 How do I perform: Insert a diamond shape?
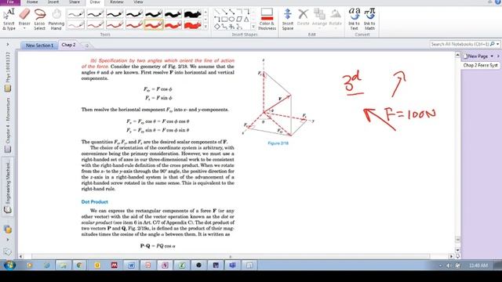[x=217, y=27]
